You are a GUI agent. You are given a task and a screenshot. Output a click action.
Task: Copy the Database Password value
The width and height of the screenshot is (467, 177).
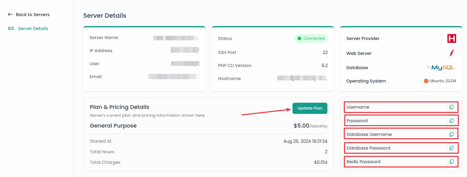coord(451,148)
